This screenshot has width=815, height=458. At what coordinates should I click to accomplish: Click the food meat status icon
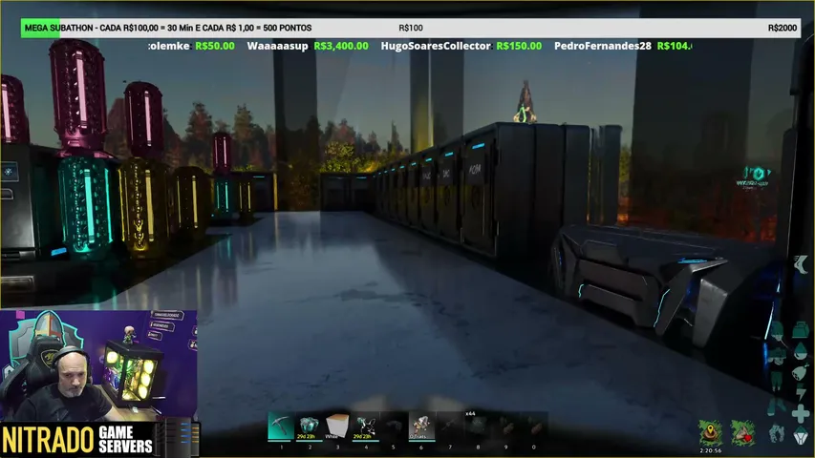801,372
